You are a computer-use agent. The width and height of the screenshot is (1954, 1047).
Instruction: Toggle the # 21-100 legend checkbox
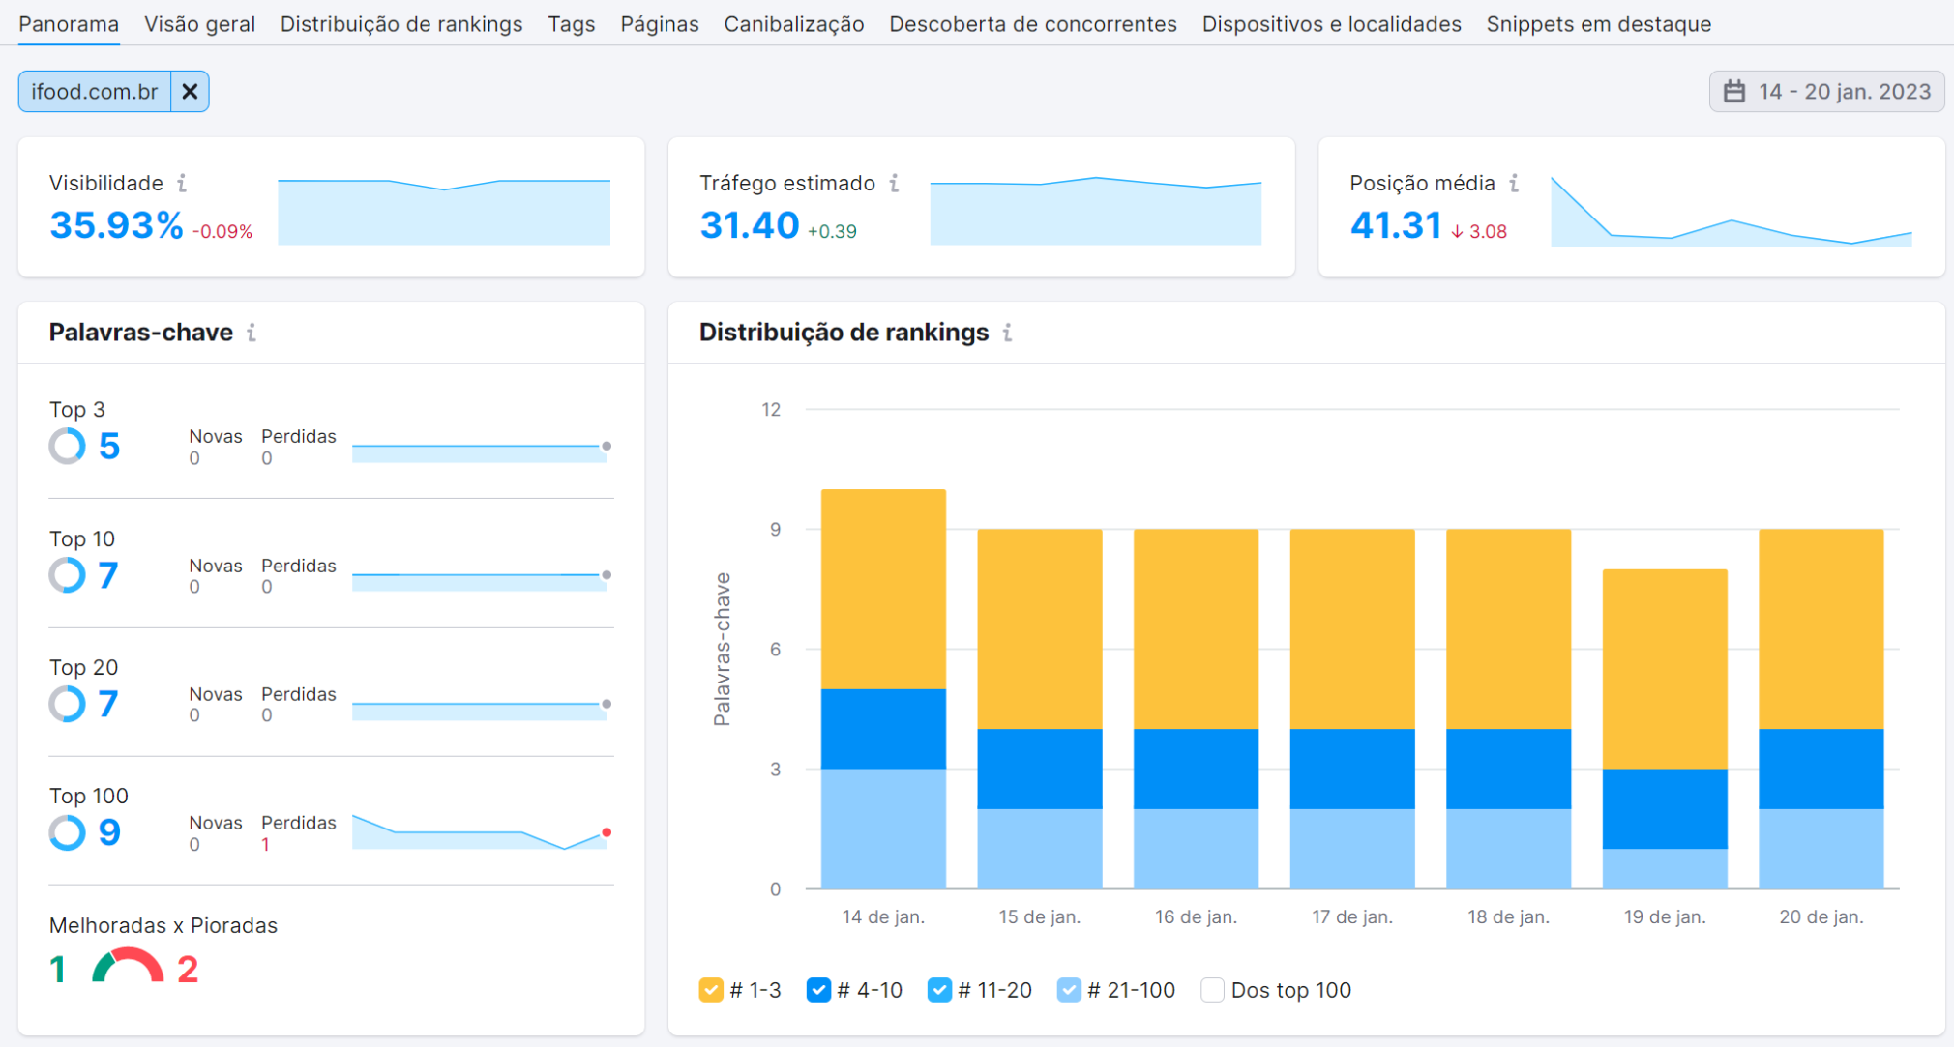point(1069,990)
